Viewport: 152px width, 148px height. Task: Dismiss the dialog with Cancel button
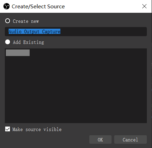pyautogui.click(x=130, y=140)
